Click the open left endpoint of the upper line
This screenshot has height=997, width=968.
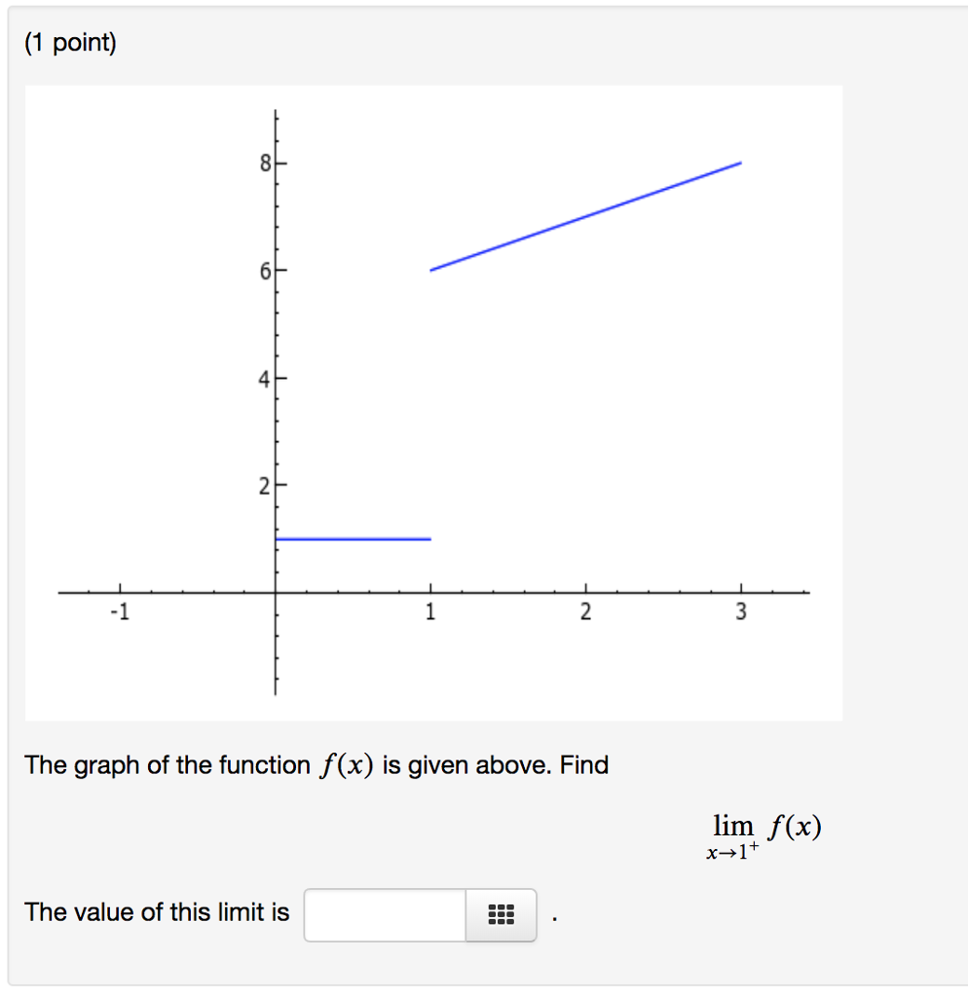click(x=431, y=270)
